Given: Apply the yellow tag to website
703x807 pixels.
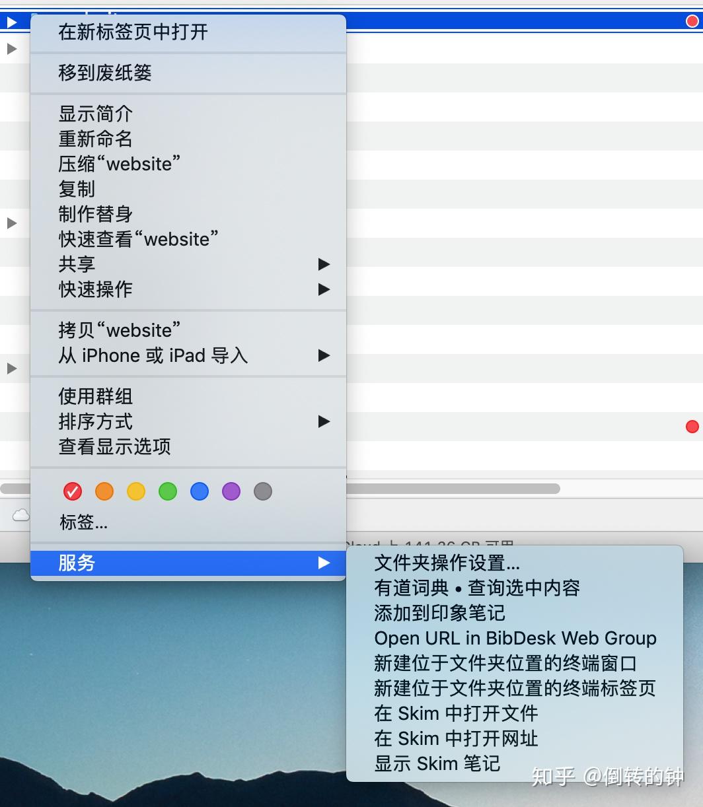Looking at the screenshot, I should point(135,491).
